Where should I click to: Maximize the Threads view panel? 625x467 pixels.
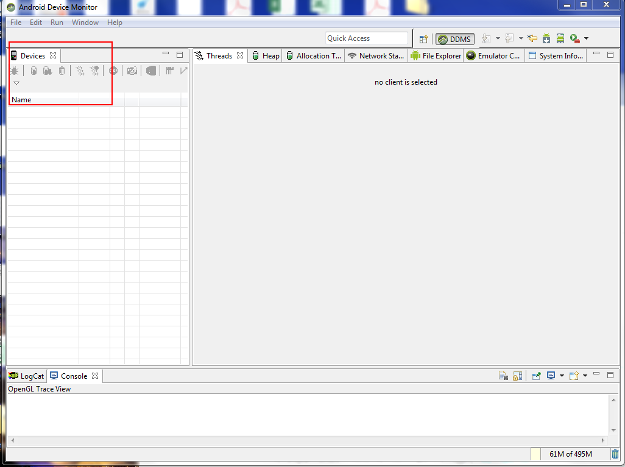coord(610,55)
